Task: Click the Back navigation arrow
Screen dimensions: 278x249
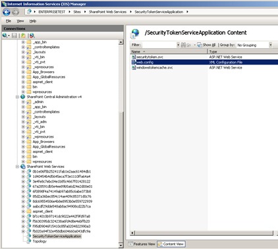Action: (7, 12)
